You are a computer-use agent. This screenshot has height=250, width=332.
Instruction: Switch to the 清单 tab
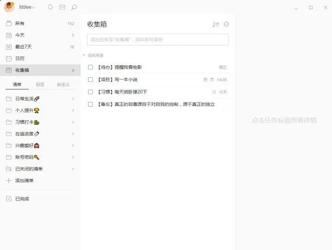click(17, 85)
